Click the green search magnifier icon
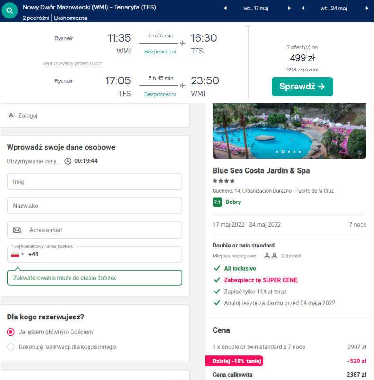This screenshot has width=374, height=380. pos(9,11)
